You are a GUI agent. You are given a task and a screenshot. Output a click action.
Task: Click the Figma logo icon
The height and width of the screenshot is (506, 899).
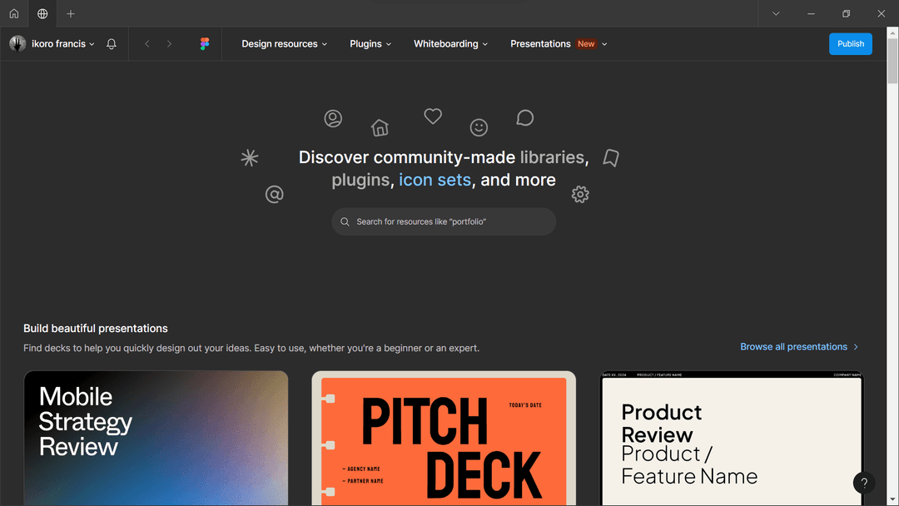pos(205,44)
